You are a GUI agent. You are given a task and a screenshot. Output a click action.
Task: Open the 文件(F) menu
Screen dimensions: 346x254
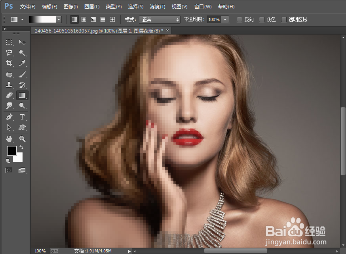[28, 7]
